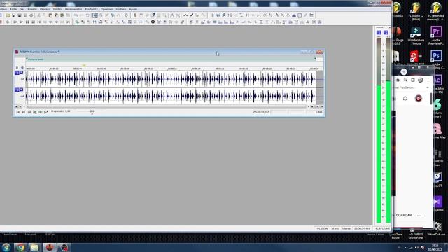This screenshot has width=448, height=252.
Task: Click the Save As toolbar icon
Action: click(x=20, y=15)
